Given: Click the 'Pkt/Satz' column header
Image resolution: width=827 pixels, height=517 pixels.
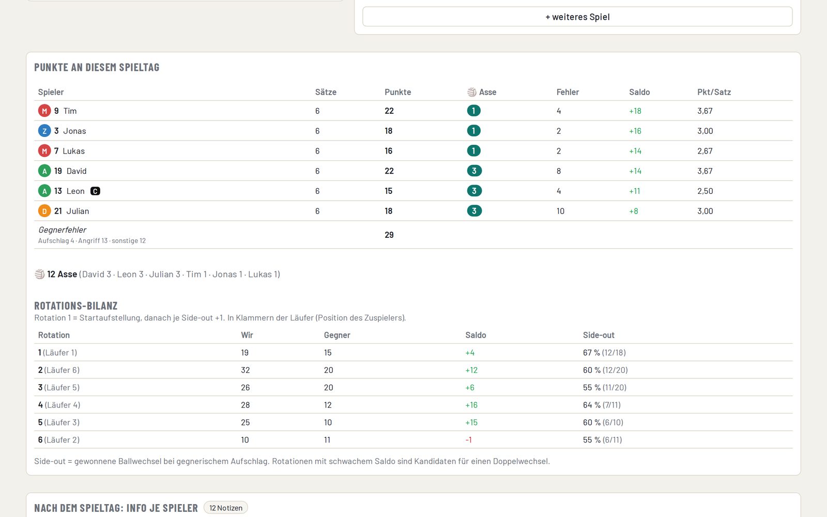Looking at the screenshot, I should click(714, 92).
